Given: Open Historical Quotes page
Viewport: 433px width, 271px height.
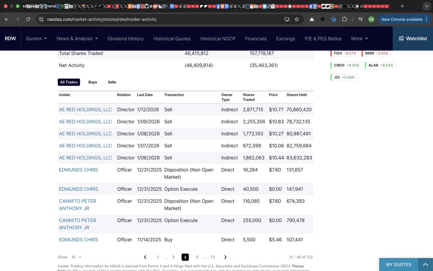Looking at the screenshot, I should 172,39.
